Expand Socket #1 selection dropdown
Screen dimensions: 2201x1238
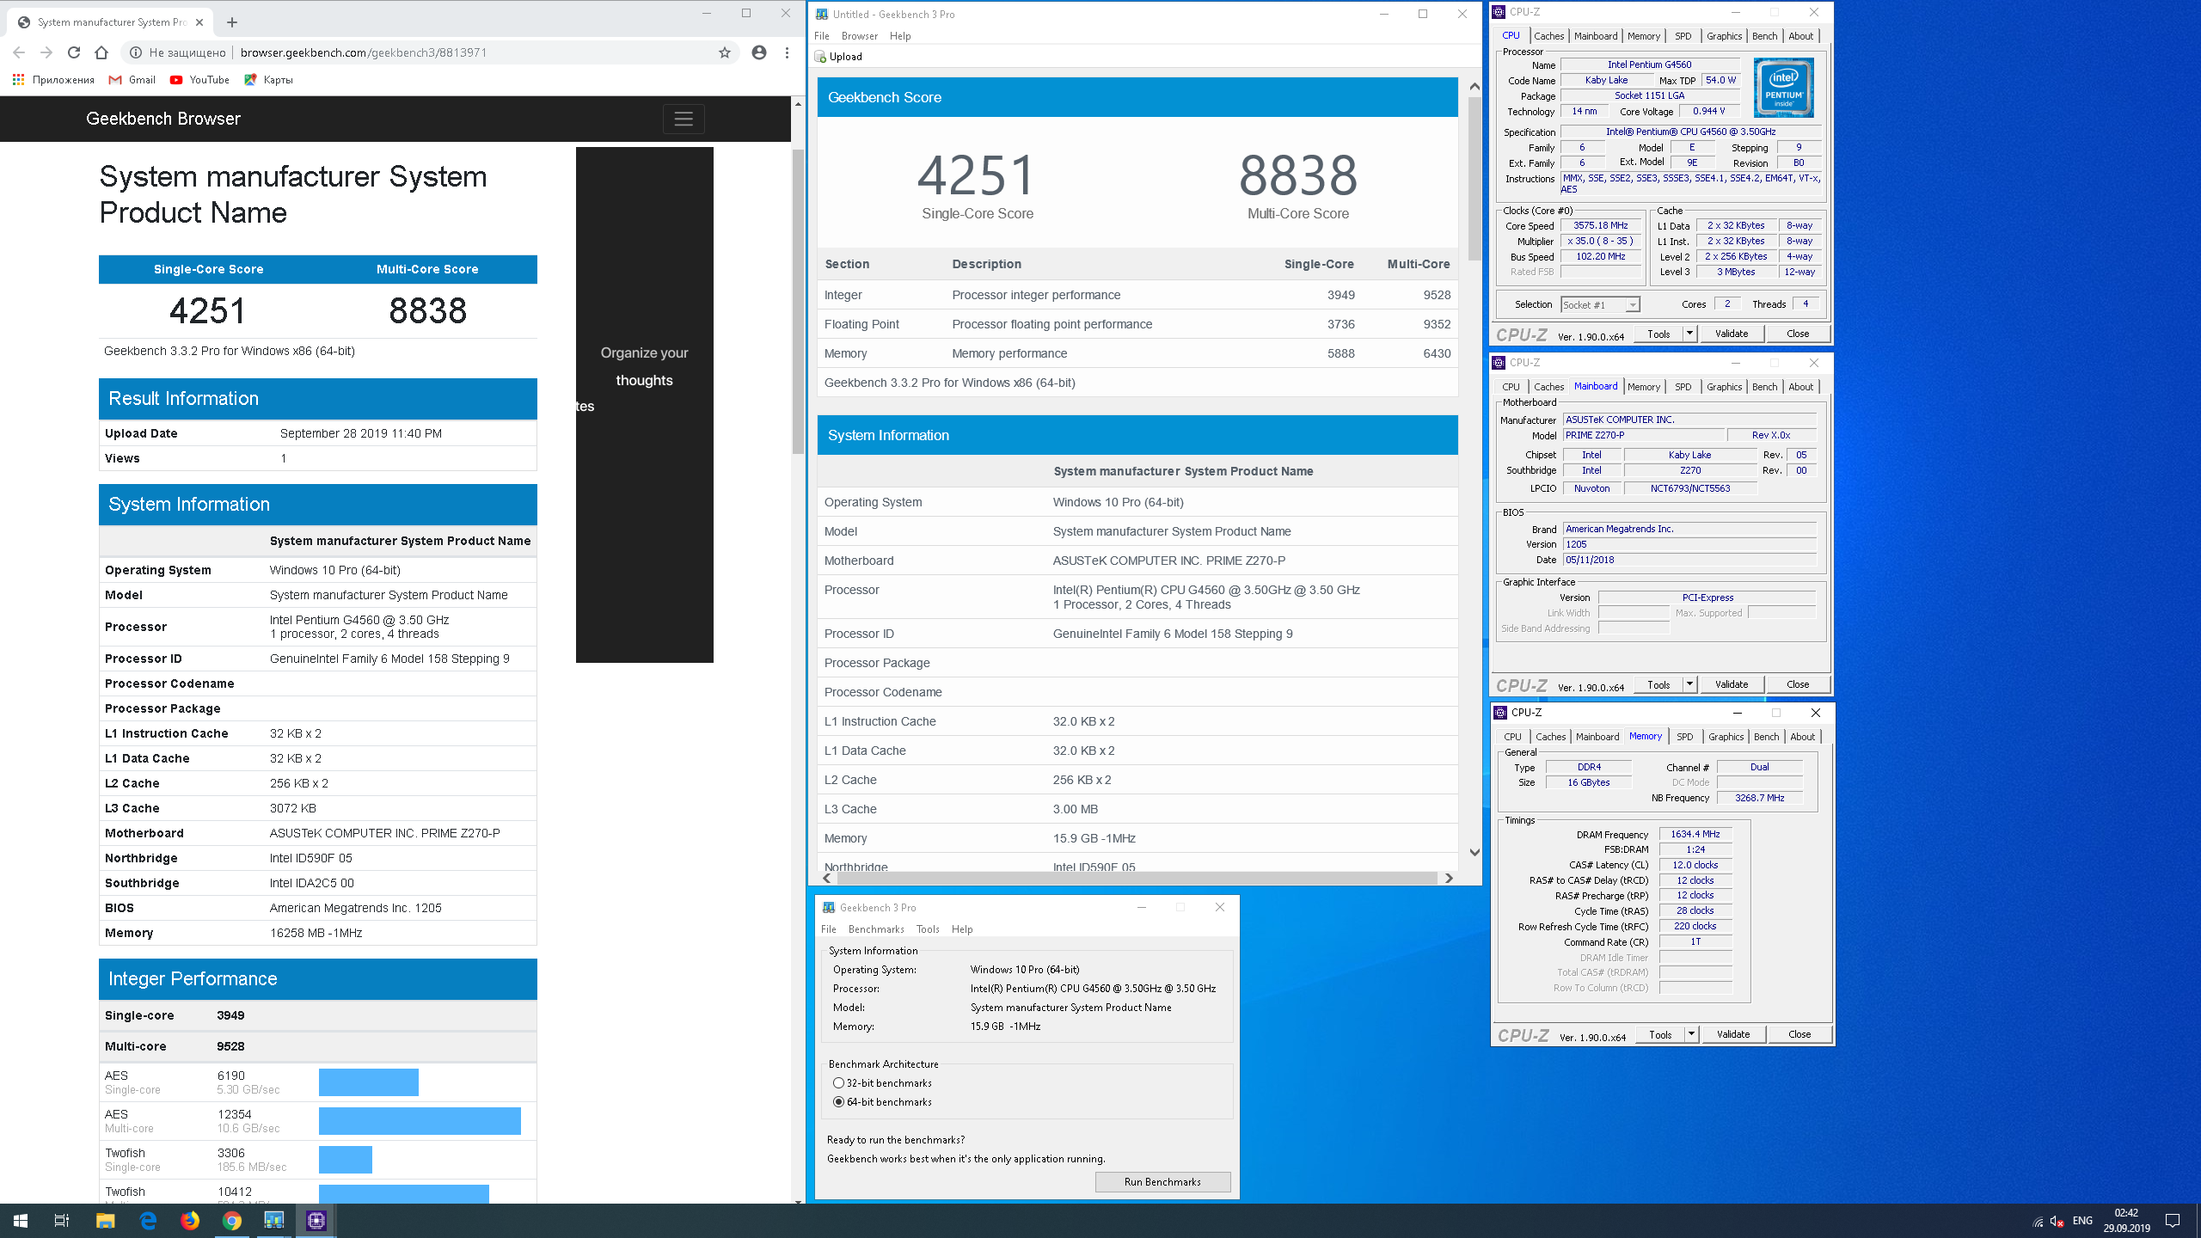click(x=1632, y=305)
